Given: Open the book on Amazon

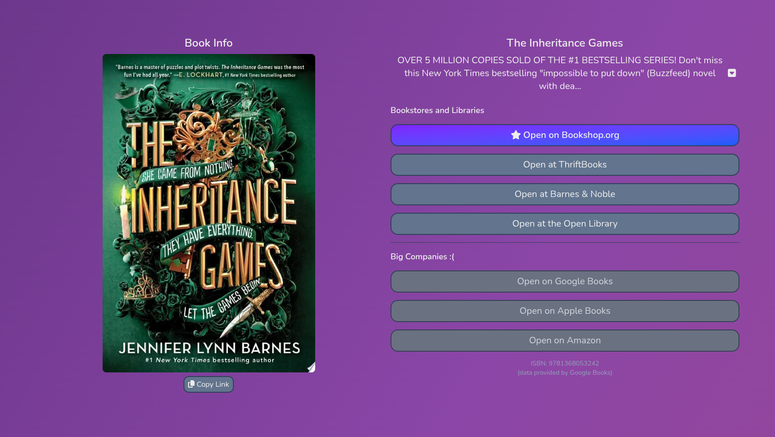Looking at the screenshot, I should [x=565, y=341].
